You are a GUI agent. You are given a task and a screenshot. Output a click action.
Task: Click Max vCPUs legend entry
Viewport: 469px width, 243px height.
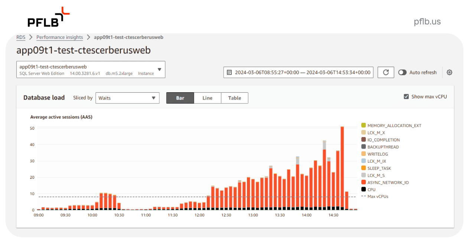click(x=375, y=196)
